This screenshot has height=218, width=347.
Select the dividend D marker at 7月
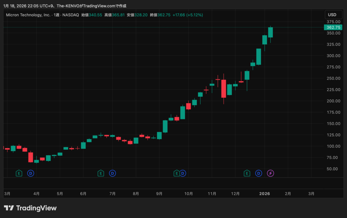click(112, 173)
